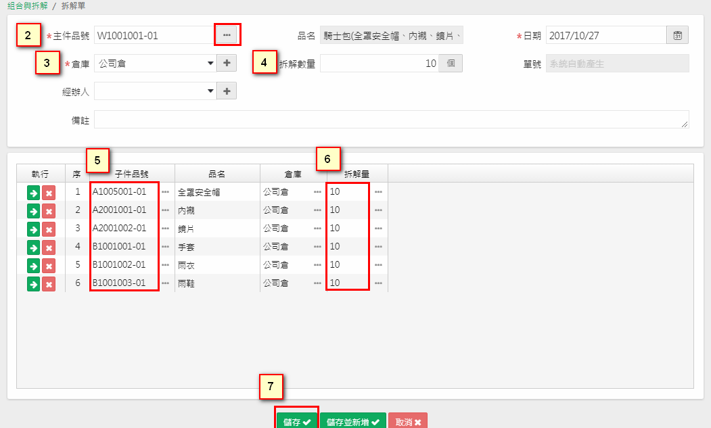Open item lookup dots beside A2001002-01
This screenshot has height=428, width=711.
166,228
